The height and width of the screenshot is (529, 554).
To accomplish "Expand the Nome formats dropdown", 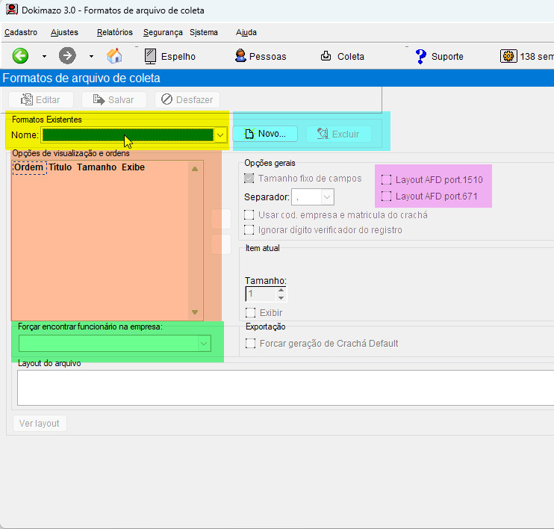I will coord(220,135).
